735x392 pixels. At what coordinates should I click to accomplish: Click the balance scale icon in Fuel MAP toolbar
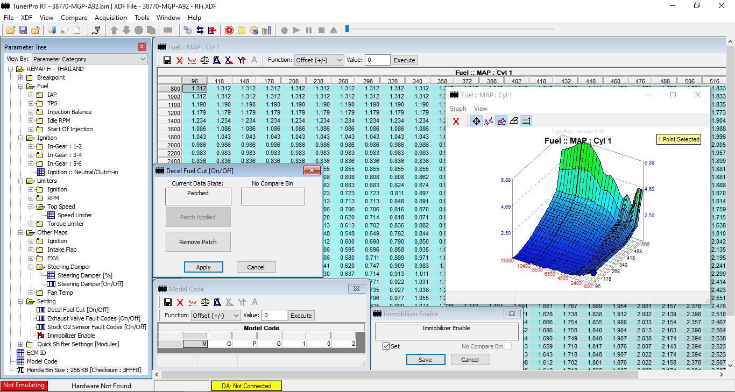coord(204,60)
